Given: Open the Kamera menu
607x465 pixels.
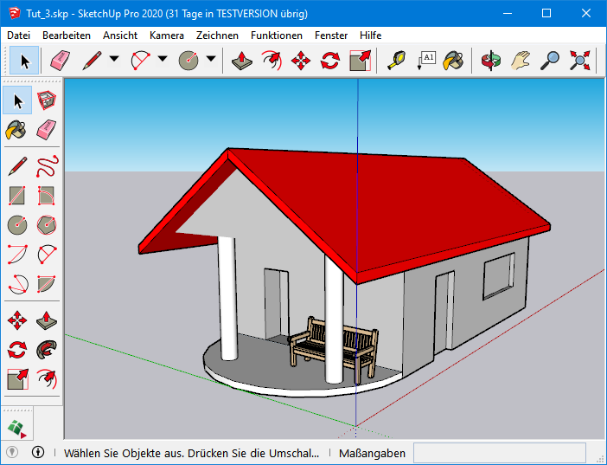Looking at the screenshot, I should coord(166,36).
